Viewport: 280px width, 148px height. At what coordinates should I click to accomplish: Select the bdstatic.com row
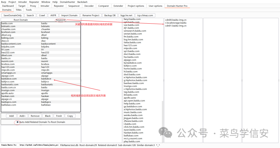coord(41,26)
